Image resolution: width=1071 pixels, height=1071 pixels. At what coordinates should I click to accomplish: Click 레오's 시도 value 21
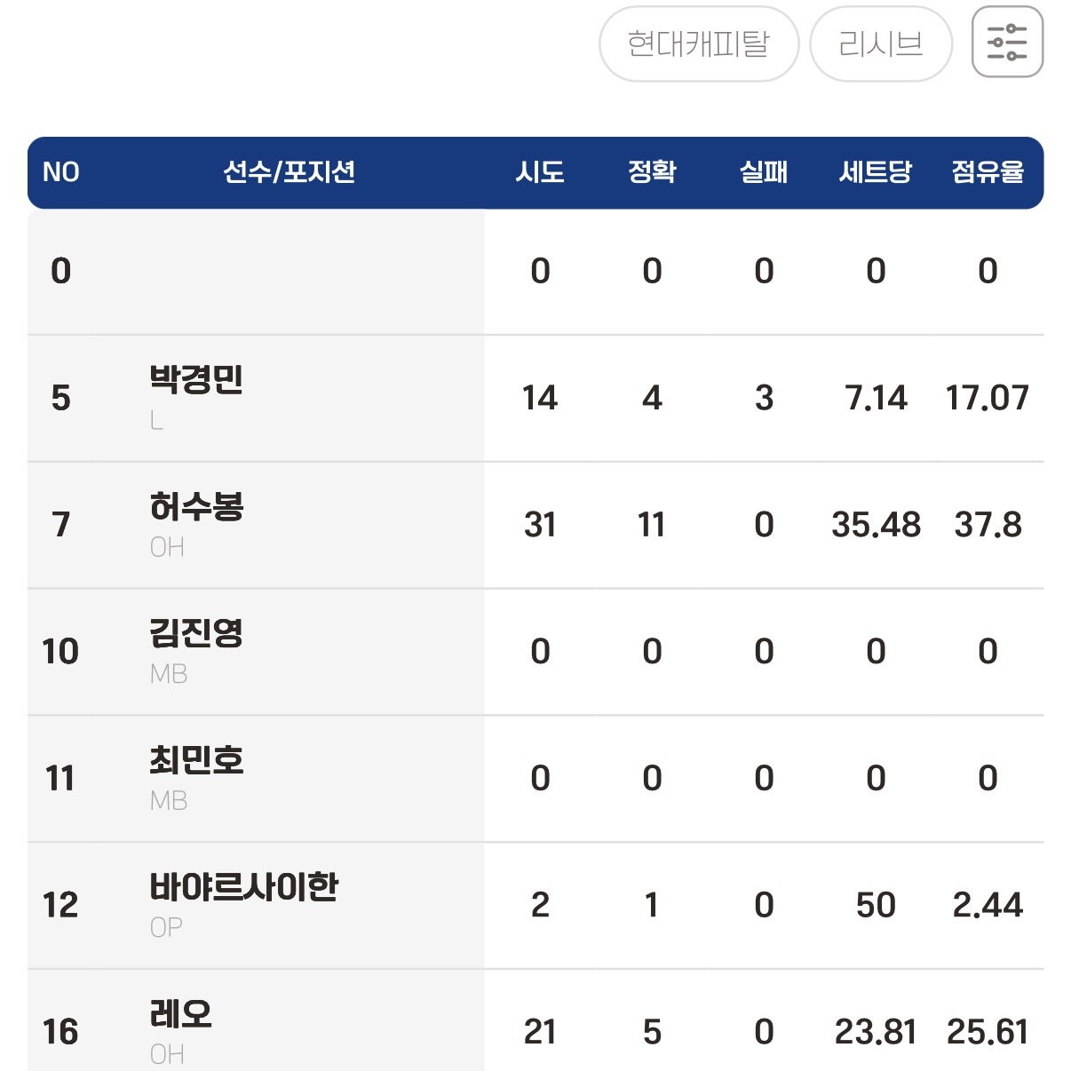(x=540, y=1032)
